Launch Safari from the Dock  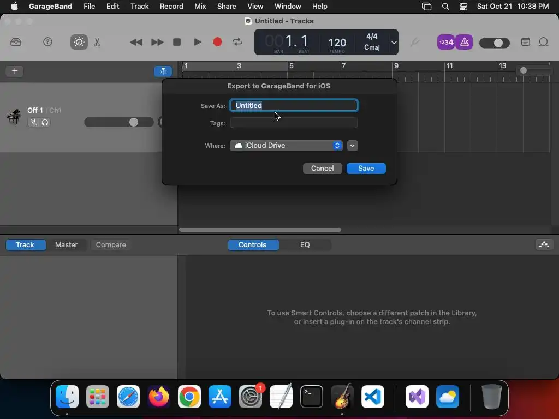(128, 397)
